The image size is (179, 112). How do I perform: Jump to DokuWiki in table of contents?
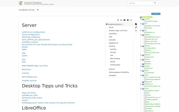[x=112, y=40]
